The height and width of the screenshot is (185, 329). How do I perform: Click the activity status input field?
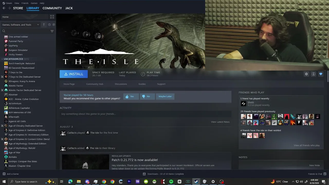click(145, 114)
